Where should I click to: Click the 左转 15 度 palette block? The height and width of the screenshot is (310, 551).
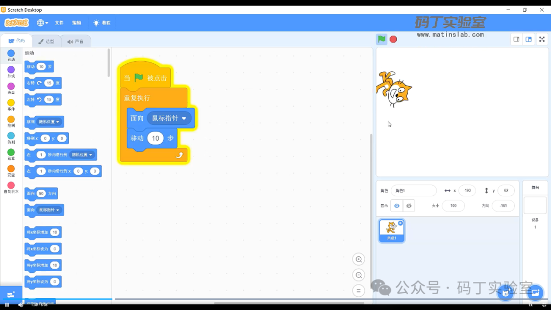[x=43, y=100]
